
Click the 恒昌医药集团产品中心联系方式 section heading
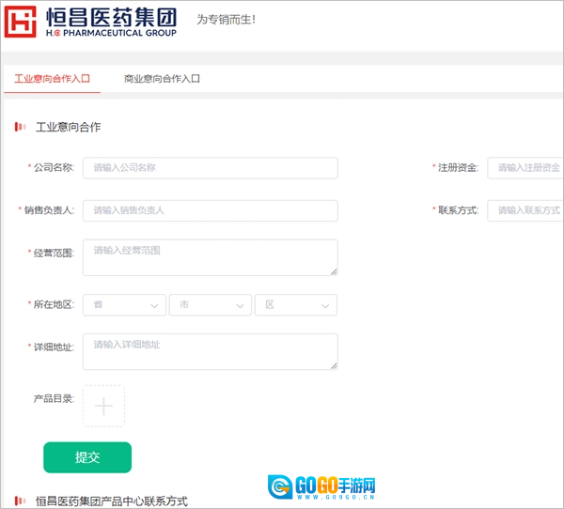pos(111,501)
